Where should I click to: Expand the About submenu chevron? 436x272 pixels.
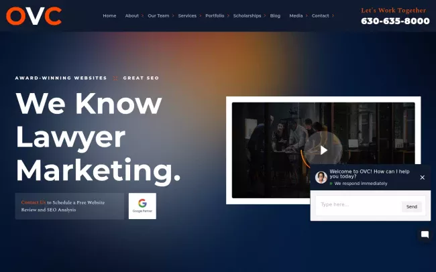point(143,16)
